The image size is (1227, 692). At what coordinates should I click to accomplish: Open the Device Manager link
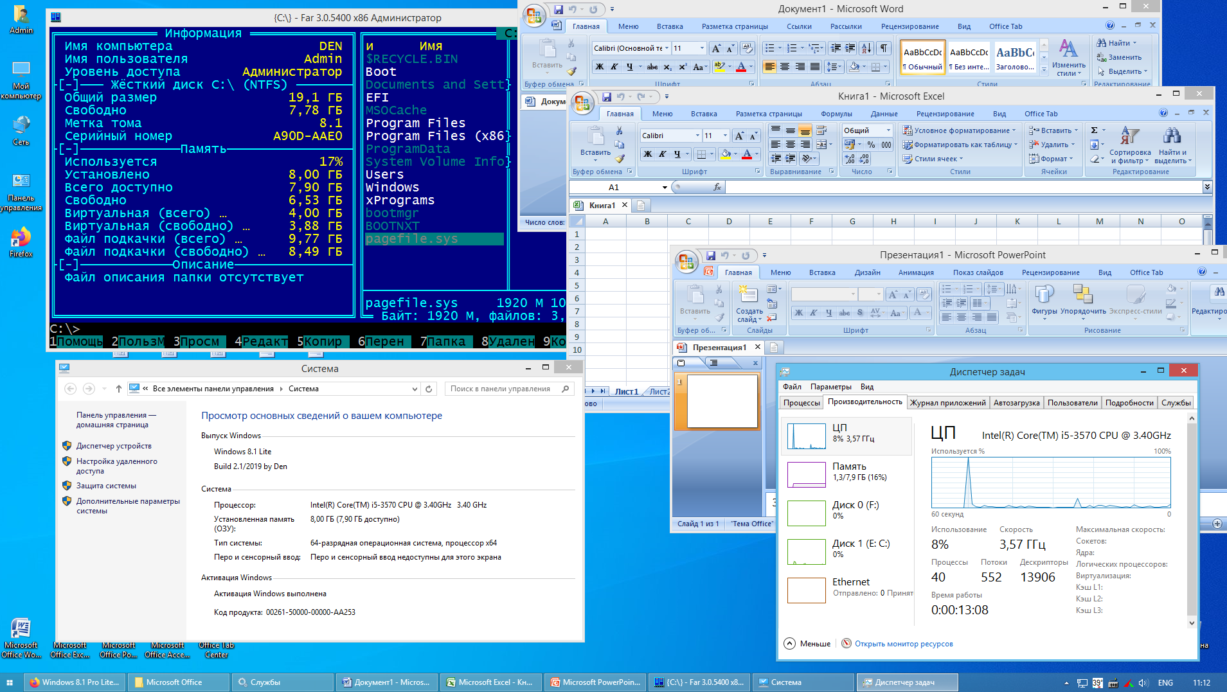pyautogui.click(x=114, y=446)
